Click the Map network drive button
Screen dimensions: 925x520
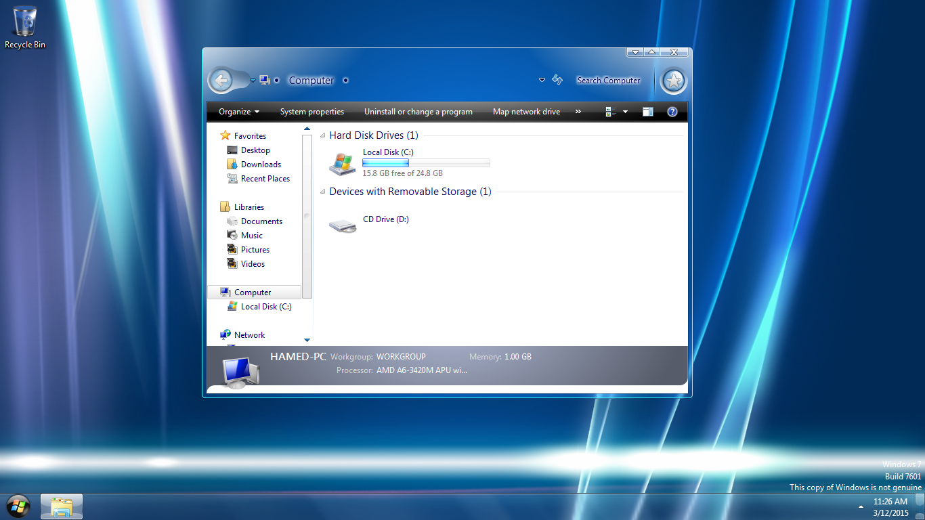click(x=526, y=112)
